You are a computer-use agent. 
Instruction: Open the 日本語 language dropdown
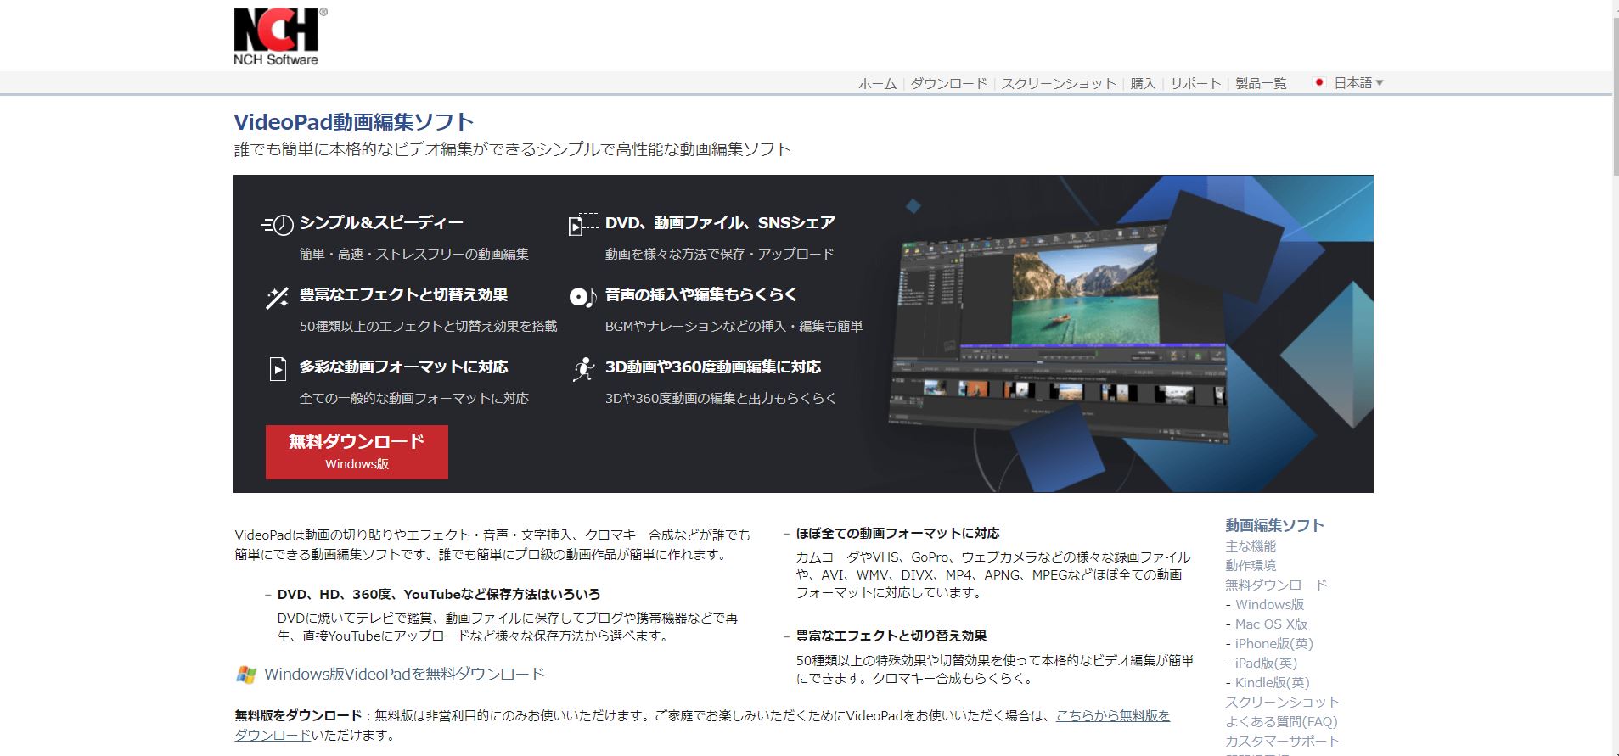click(x=1358, y=82)
